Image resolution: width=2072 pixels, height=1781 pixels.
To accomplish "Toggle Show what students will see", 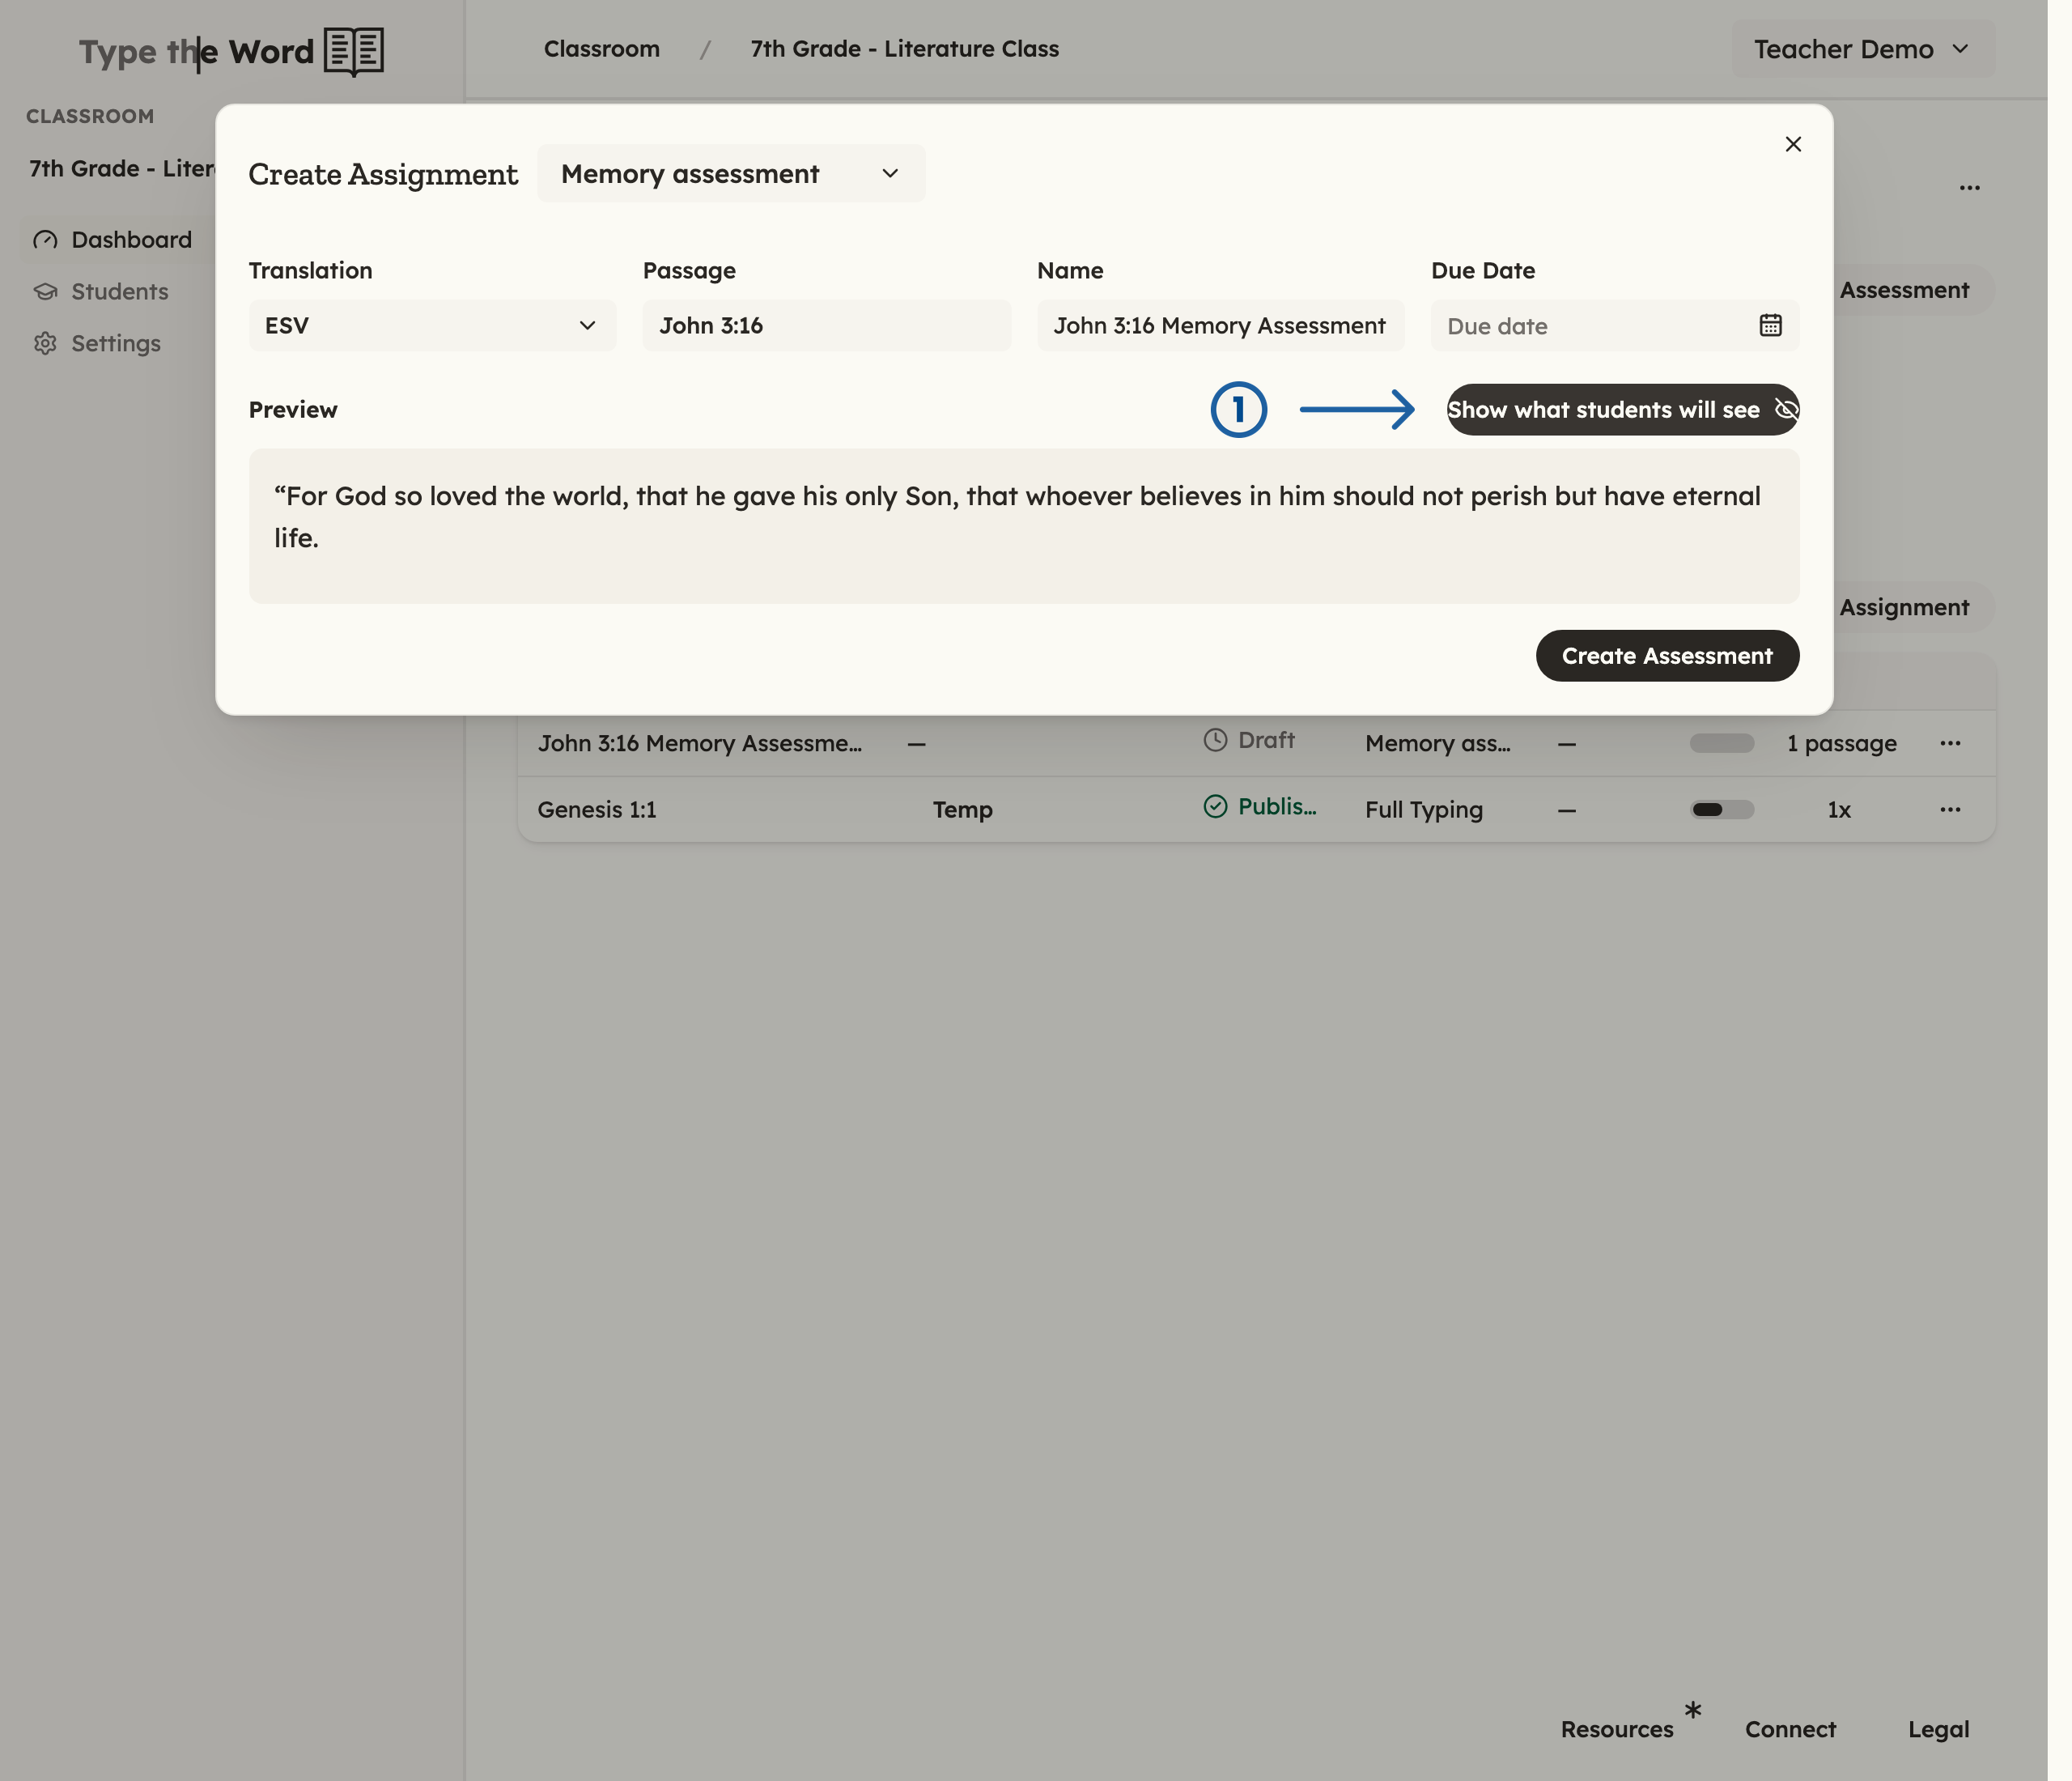I will tap(1623, 410).
